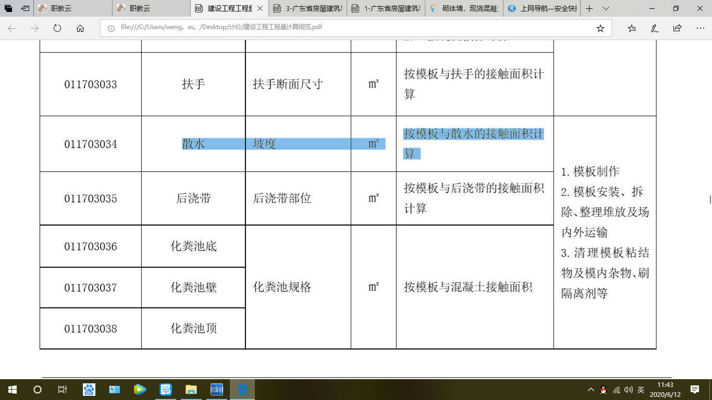This screenshot has width=712, height=400.
Task: Open the CAD application on taskbar
Action: (217, 390)
